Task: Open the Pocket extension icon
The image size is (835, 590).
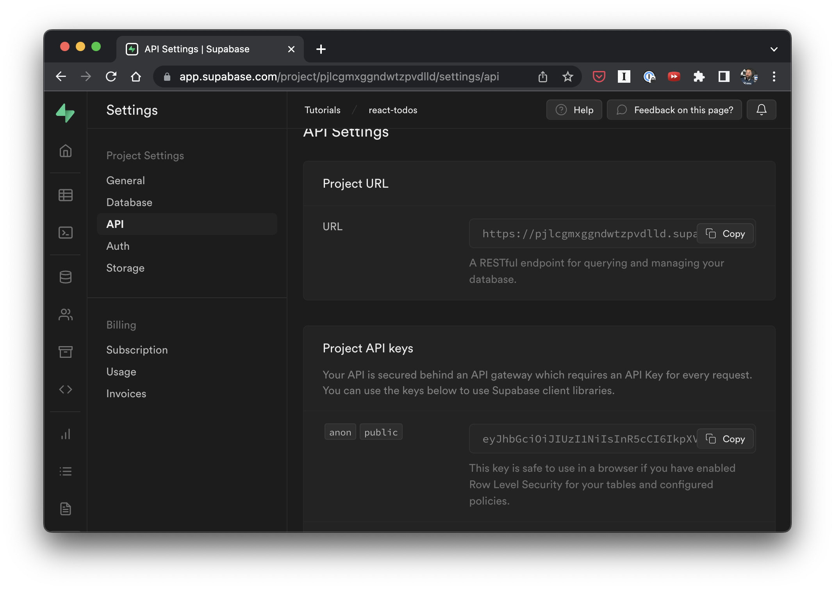Action: click(x=599, y=76)
